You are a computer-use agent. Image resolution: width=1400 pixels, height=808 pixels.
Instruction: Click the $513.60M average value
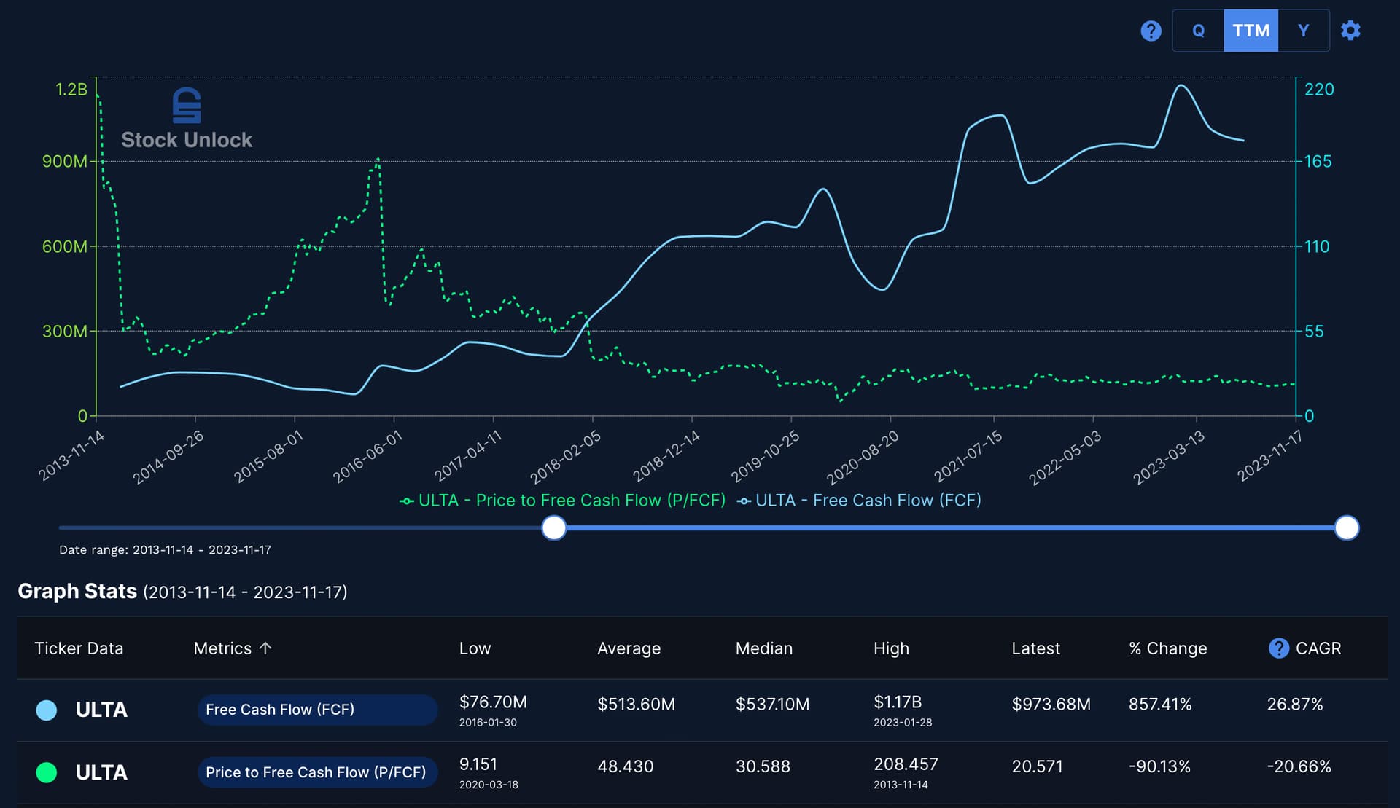point(636,704)
